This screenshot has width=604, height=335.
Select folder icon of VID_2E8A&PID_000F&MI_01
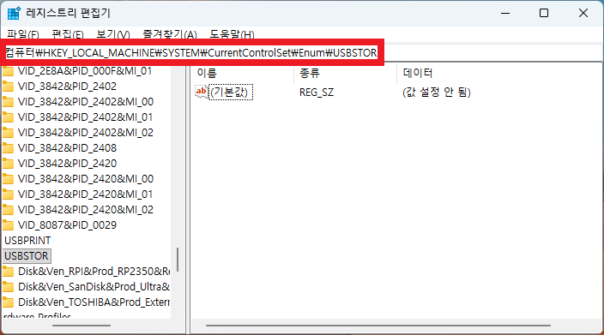click(8, 71)
